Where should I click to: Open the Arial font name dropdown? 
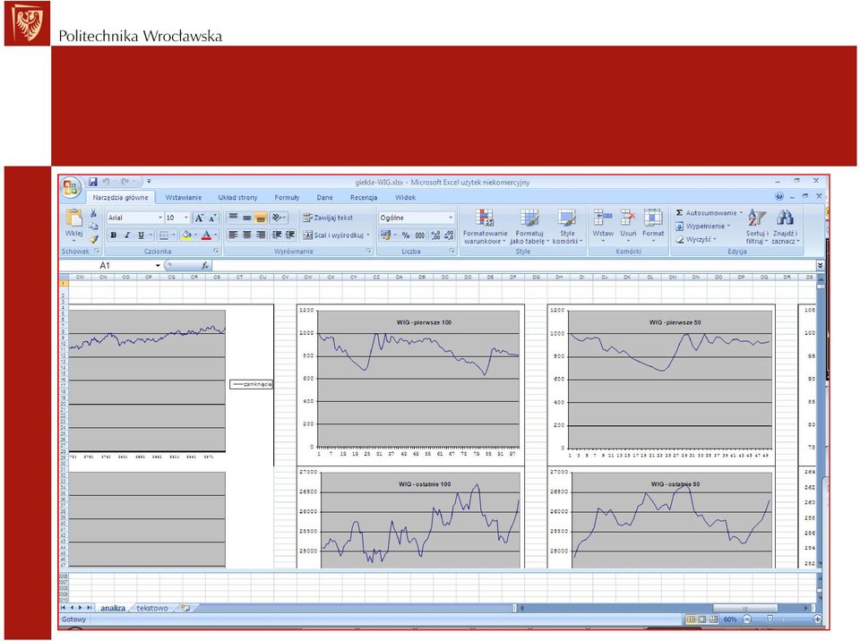pyautogui.click(x=160, y=218)
